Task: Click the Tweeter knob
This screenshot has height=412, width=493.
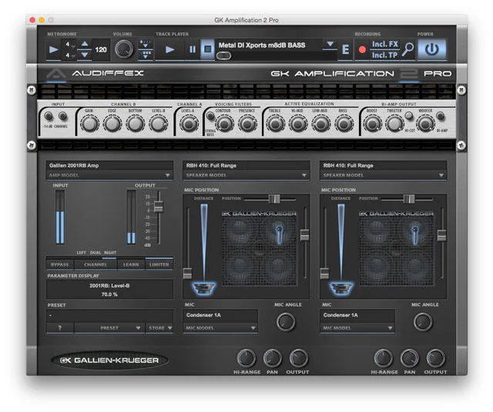Action: (x=395, y=124)
